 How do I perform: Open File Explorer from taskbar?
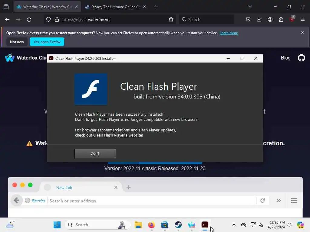[x=138, y=225]
